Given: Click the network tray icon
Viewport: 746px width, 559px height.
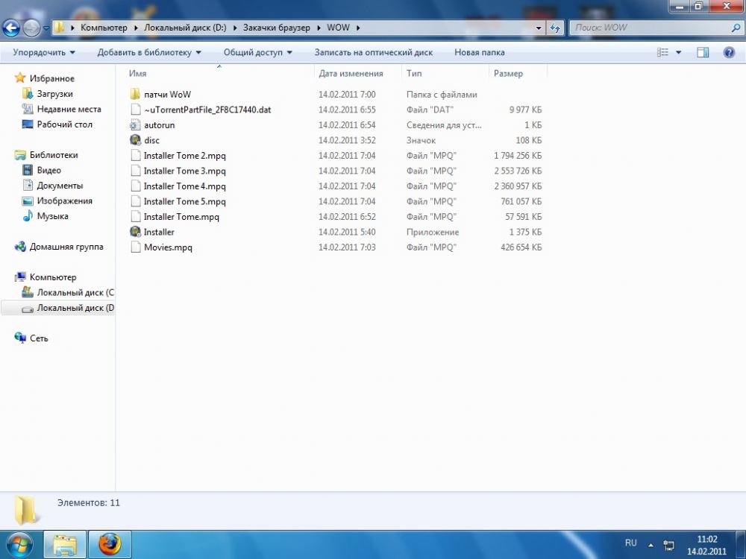Looking at the screenshot, I should tap(668, 546).
